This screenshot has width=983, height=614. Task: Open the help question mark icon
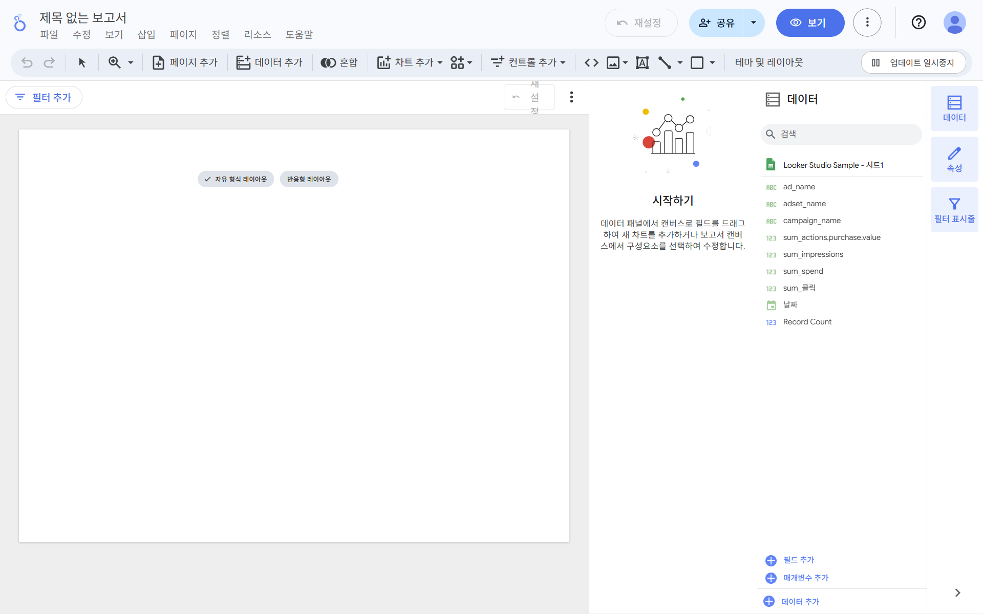coord(918,23)
